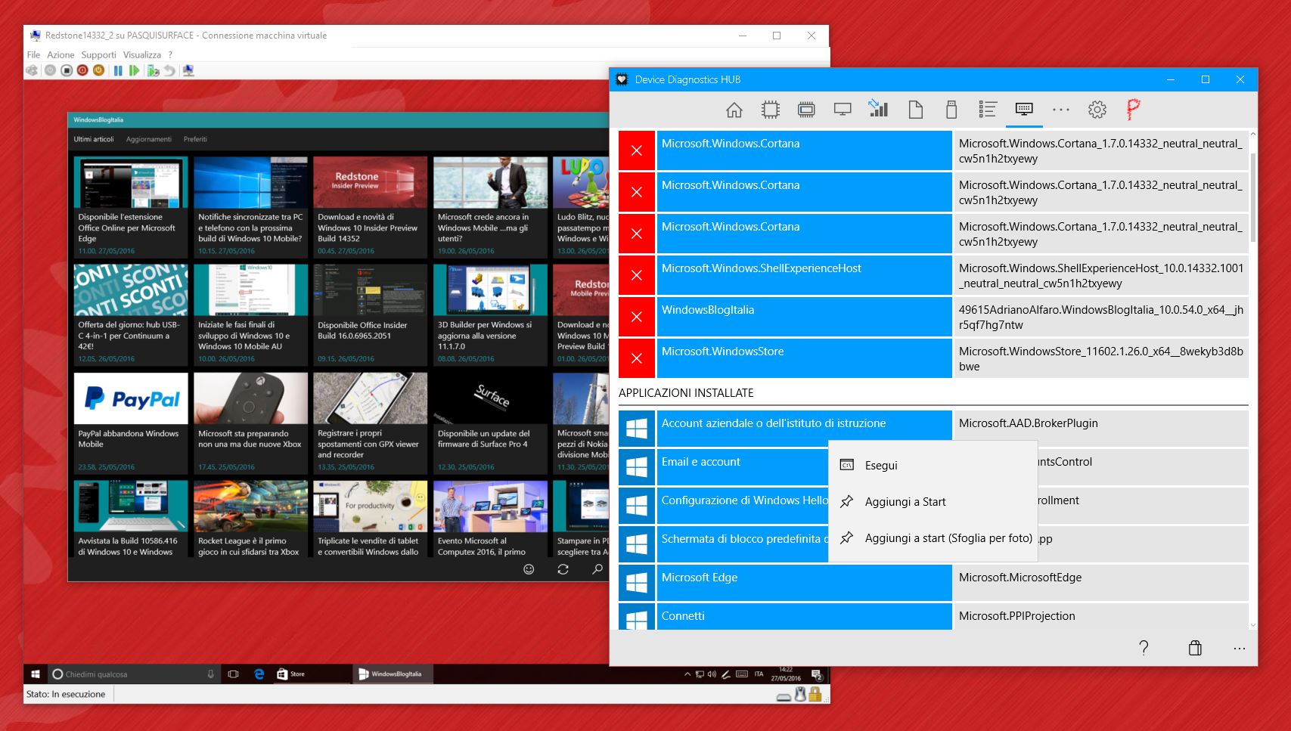Image resolution: width=1291 pixels, height=731 pixels.
Task: Open Home tab in Device Diagnostics HUB
Action: pos(734,110)
